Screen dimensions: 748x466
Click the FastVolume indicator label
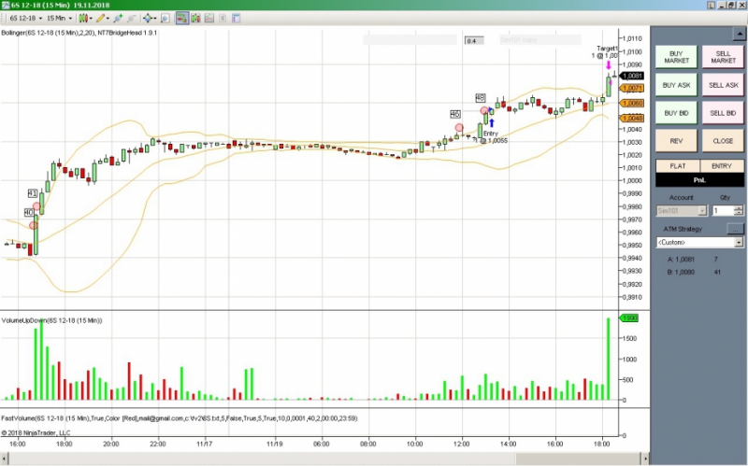tap(180, 418)
